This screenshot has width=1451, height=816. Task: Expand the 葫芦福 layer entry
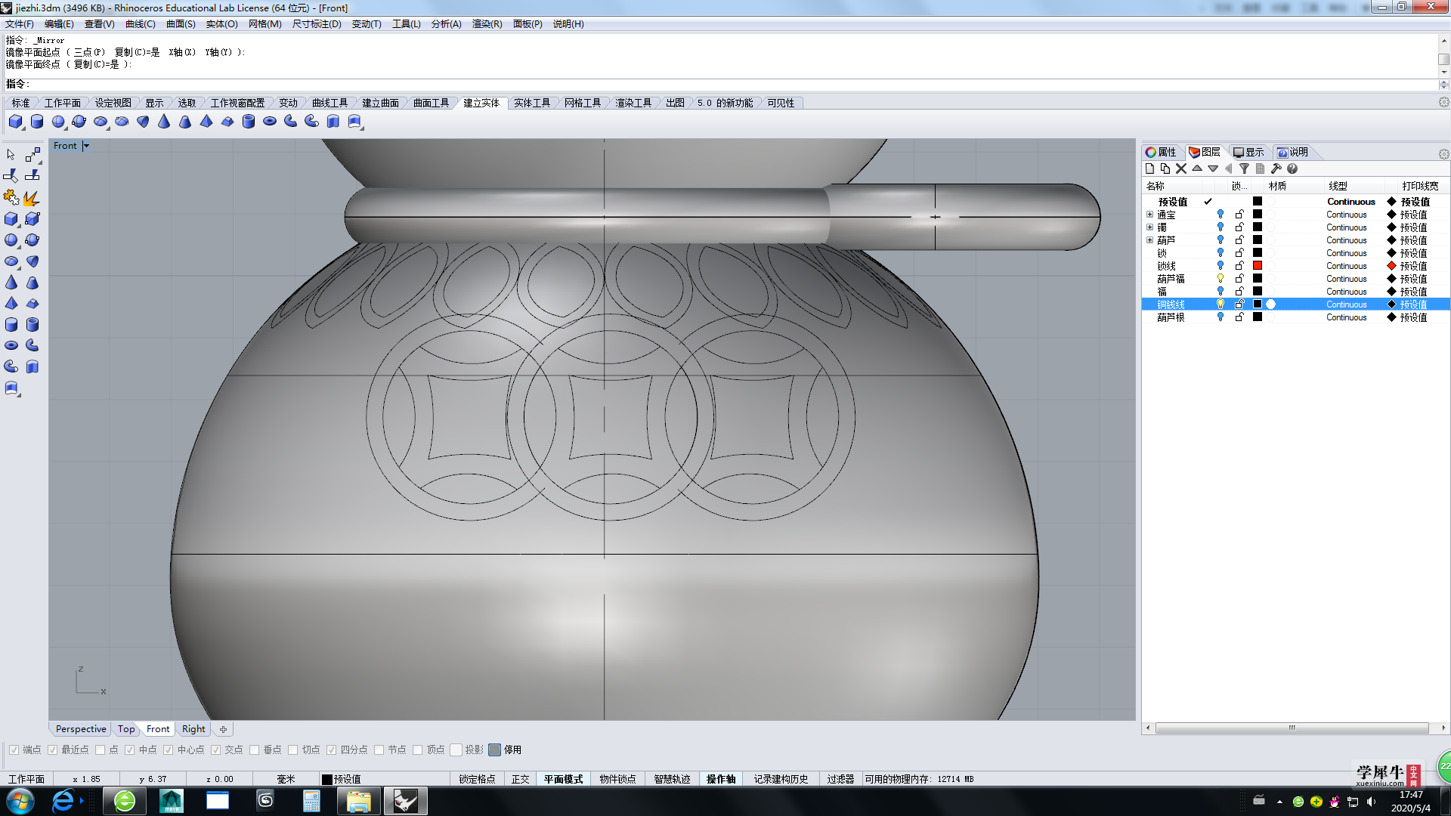coord(1150,278)
